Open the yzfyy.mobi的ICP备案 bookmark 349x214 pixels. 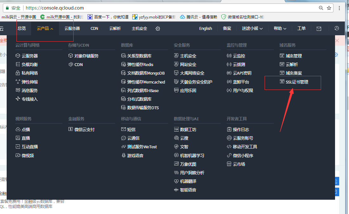coord(154,17)
